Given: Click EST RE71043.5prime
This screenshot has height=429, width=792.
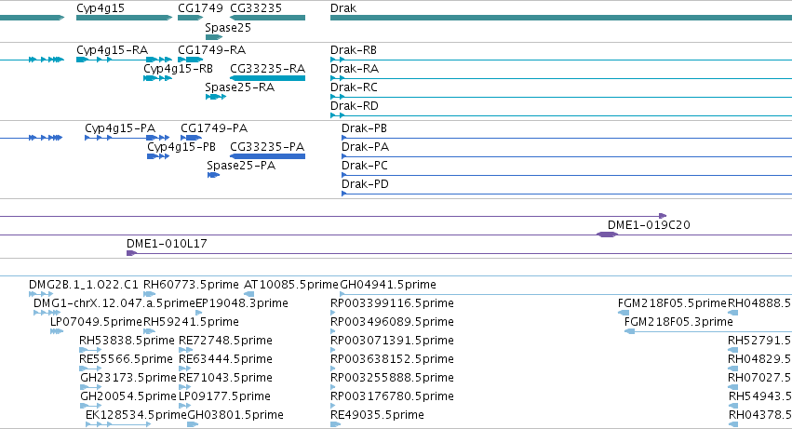Looking at the screenshot, I should point(225,378).
